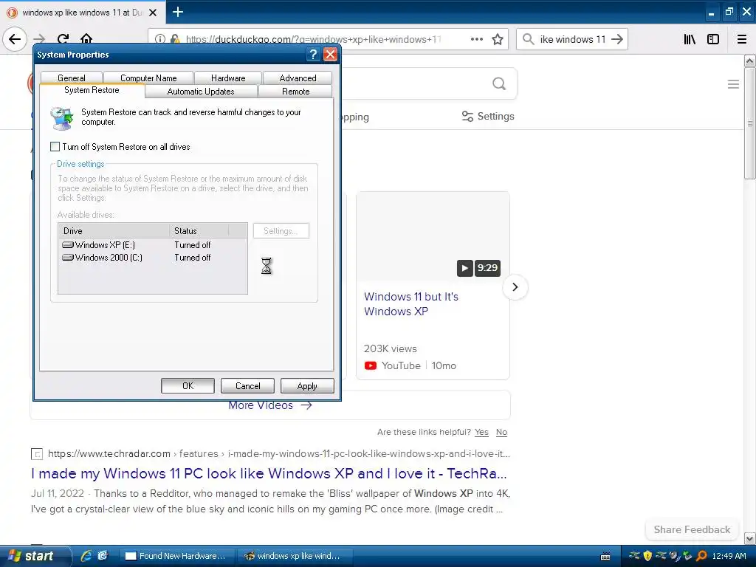
Task: Bookmark this page with the star icon
Action: click(x=498, y=40)
